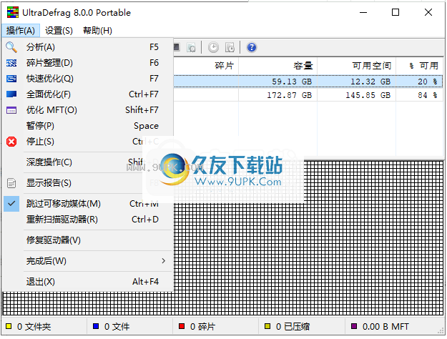Screen dimensions: 447x339
Task: Click the red 碎片 legend swatch
Action: pyautogui.click(x=182, y=326)
